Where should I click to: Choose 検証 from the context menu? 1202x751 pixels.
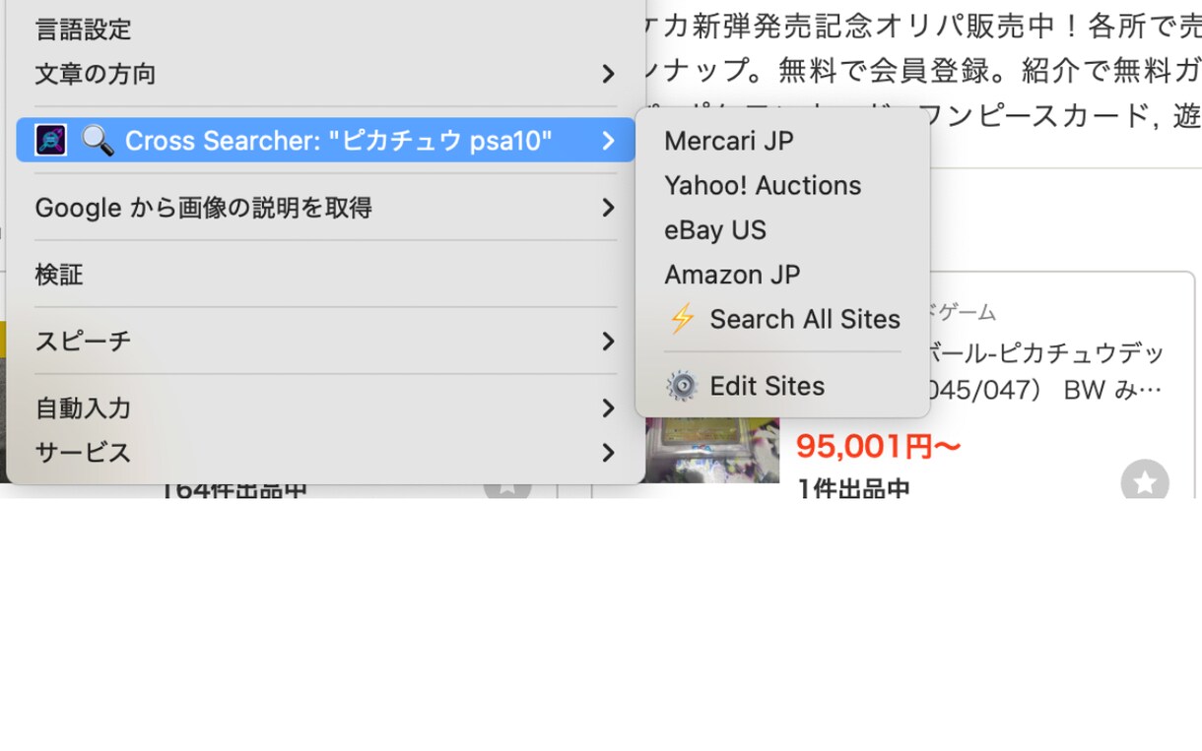point(325,275)
